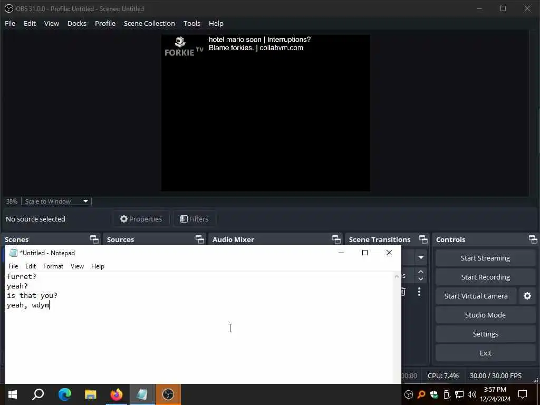Enable Studio Mode
Image resolution: width=540 pixels, height=405 pixels.
tap(485, 315)
